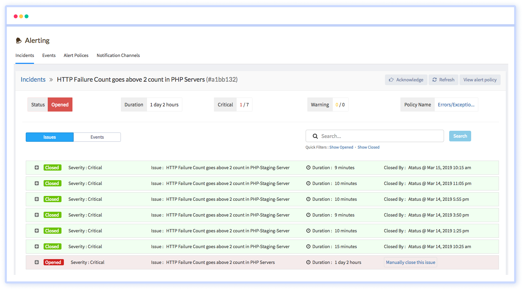Viewport: 523px width, 290px height.
Task: Switch to the Events view toggle
Action: click(97, 137)
